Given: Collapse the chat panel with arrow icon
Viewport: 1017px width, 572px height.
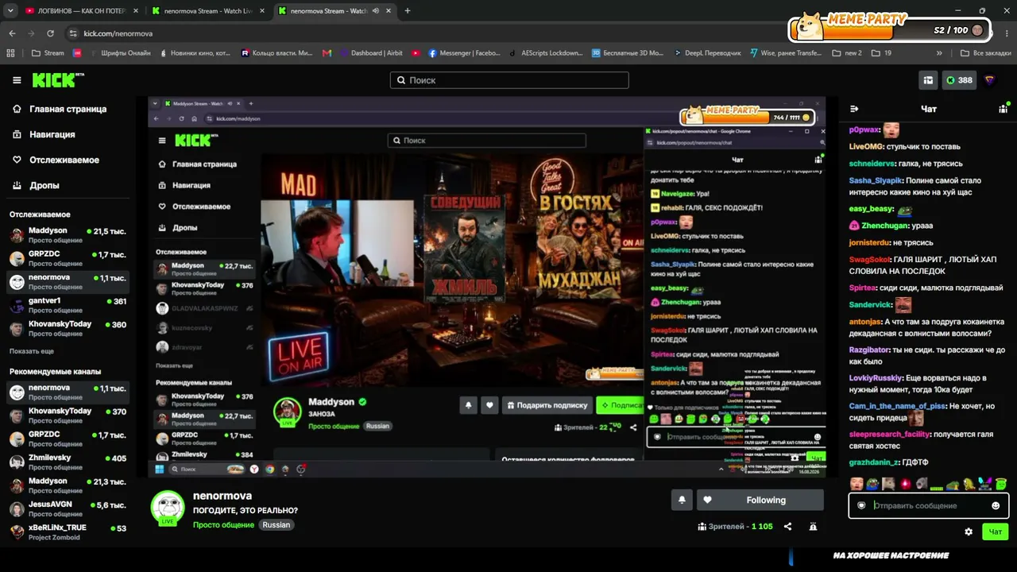Looking at the screenshot, I should [x=854, y=109].
